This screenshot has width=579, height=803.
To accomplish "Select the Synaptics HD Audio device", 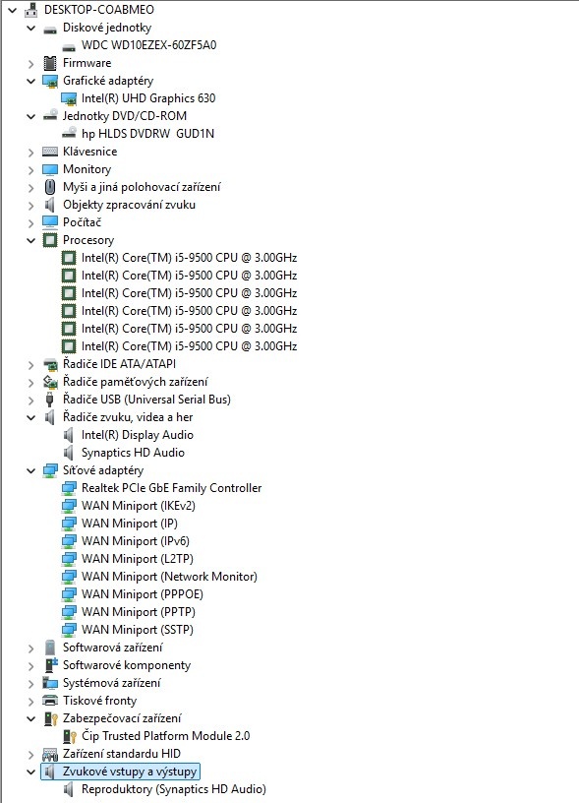I will [133, 453].
